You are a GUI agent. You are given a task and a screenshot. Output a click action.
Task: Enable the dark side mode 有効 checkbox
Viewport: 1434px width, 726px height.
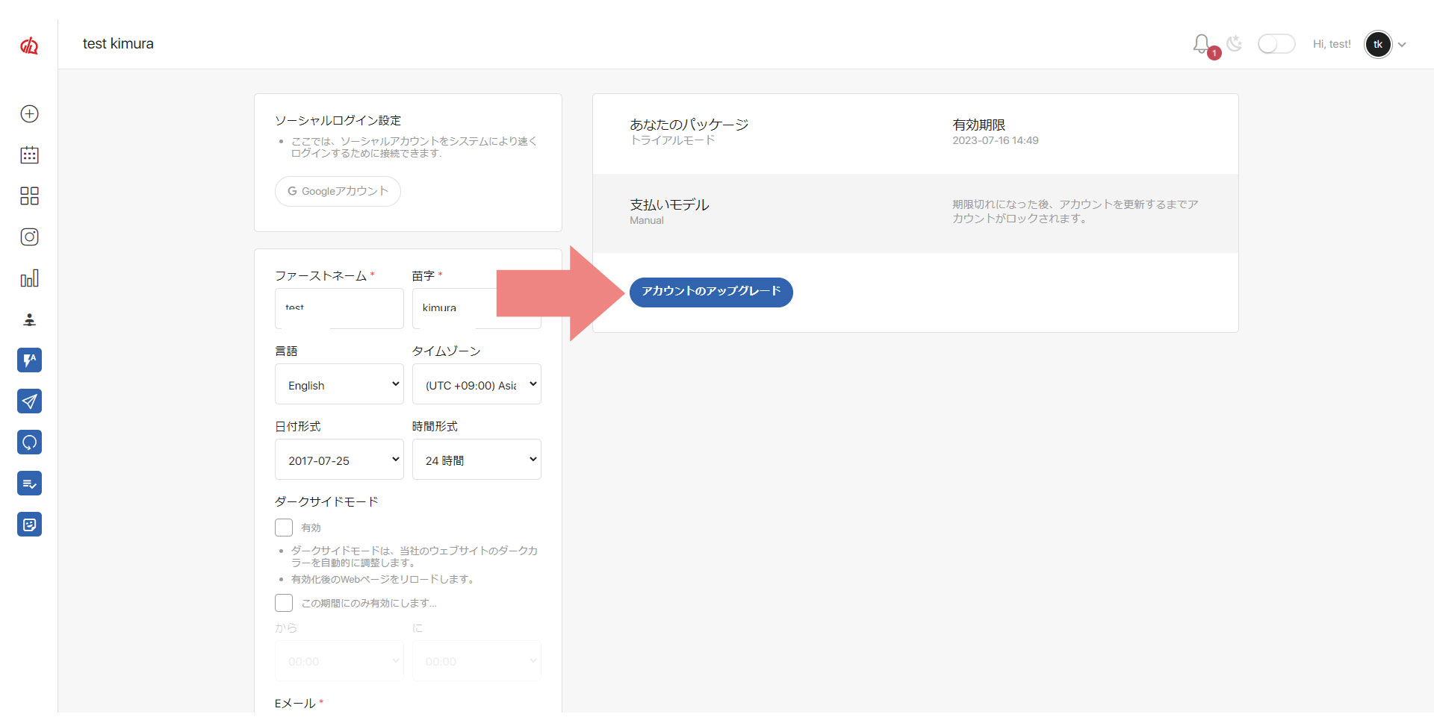[x=284, y=528]
